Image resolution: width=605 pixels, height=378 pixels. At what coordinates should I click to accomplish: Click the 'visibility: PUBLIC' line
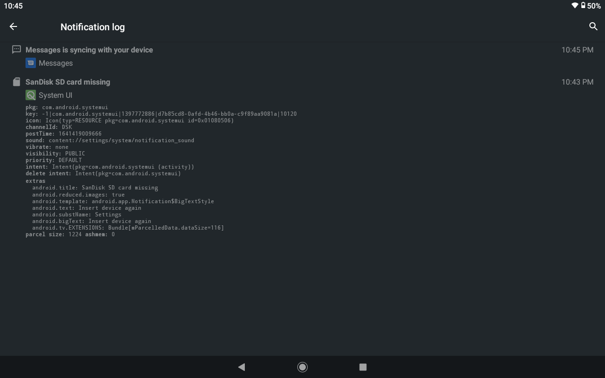pos(55,154)
